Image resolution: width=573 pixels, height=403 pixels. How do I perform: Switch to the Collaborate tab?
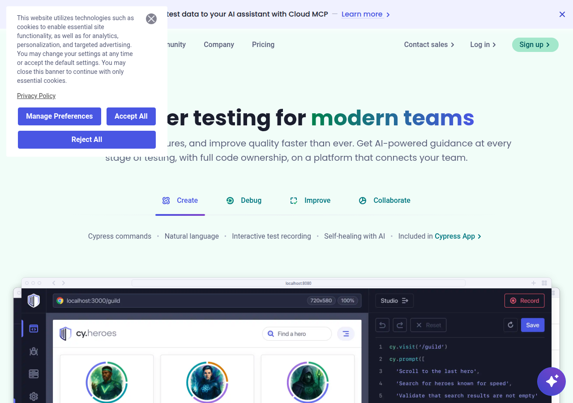(385, 201)
